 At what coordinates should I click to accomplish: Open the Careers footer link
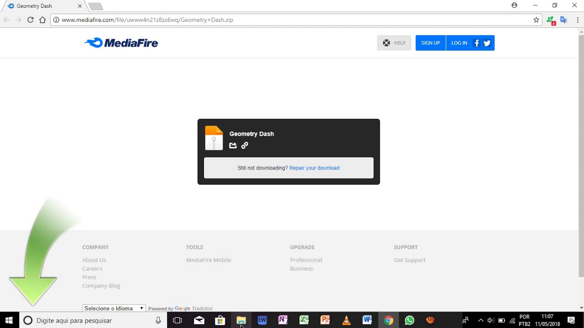92,268
